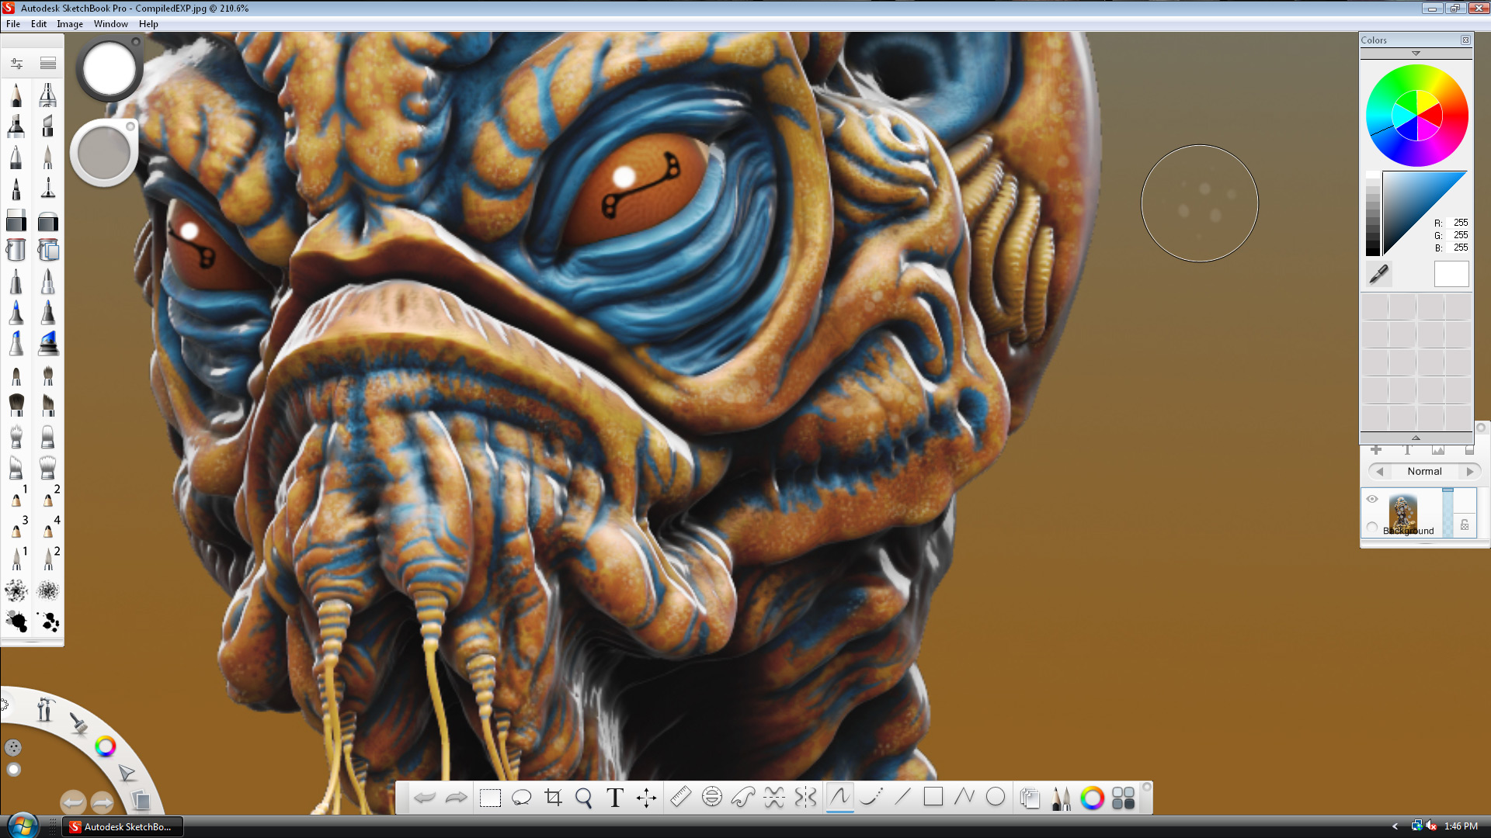Viewport: 1491px width, 838px height.
Task: Toggle vertical Symmetry Y
Action: point(806,798)
